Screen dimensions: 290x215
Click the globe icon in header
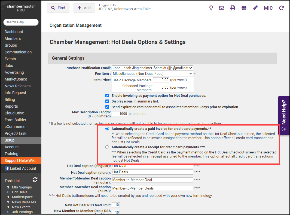point(244,8)
